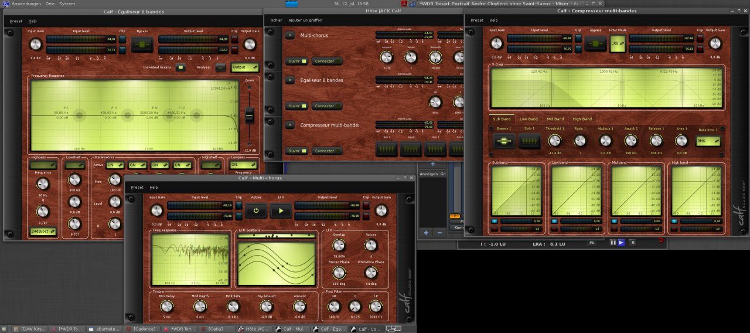Click Connecter for the Compresseur multi-bandes plugin

coord(326,151)
